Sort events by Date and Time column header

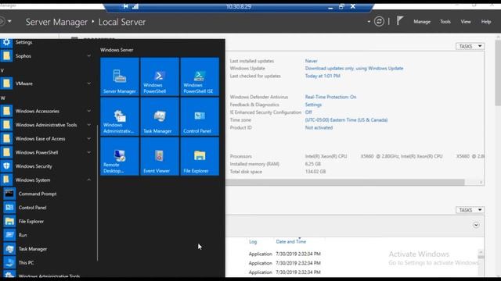[290, 242]
